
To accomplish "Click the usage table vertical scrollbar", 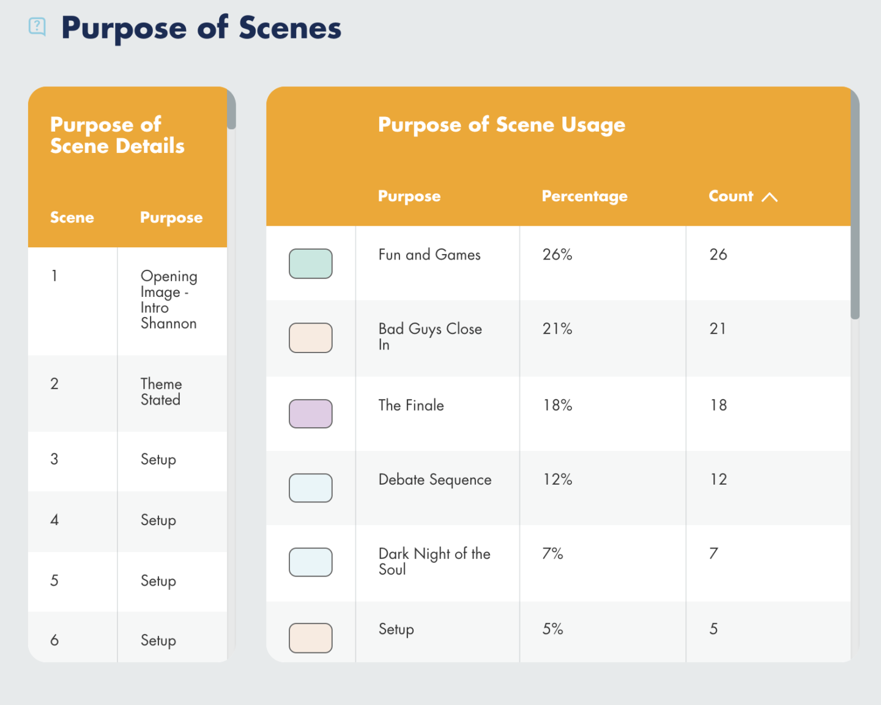I will coord(855,204).
